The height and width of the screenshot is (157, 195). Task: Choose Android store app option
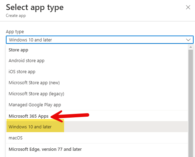click(97, 61)
